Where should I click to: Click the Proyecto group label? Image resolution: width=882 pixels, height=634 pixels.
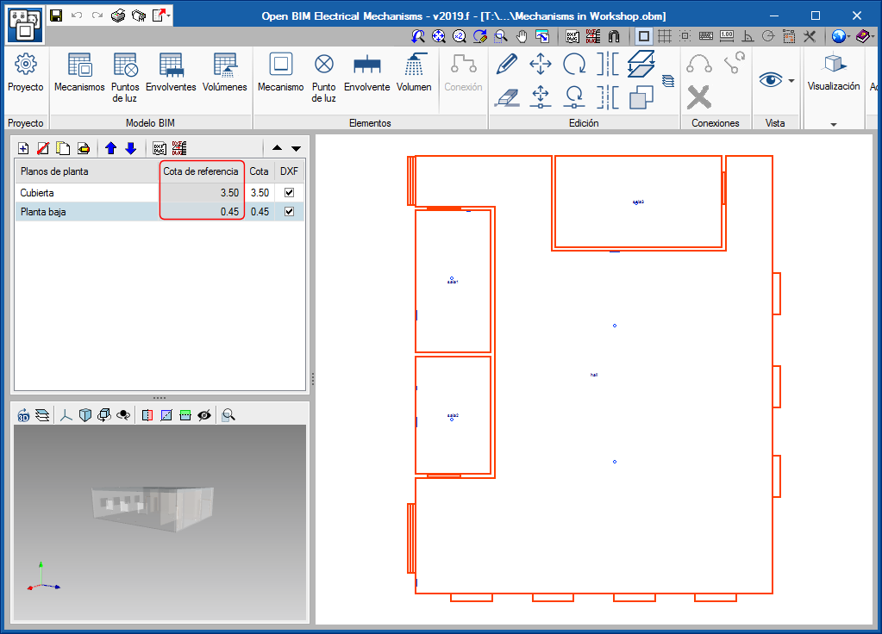(25, 122)
